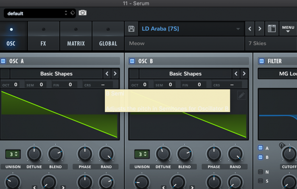Click the preset author field 7 Skies
The width and height of the screenshot is (297, 189).
click(271, 43)
